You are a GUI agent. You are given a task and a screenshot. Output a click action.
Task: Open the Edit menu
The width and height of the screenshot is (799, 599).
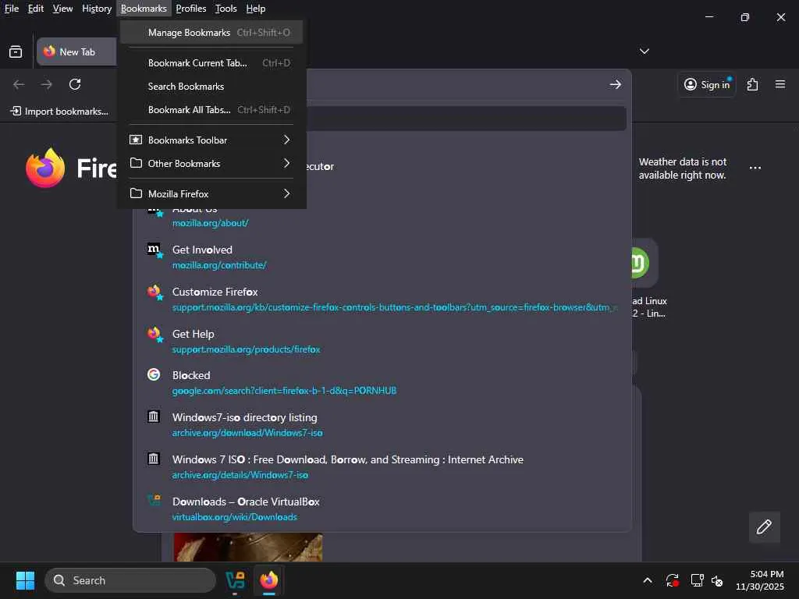click(35, 9)
